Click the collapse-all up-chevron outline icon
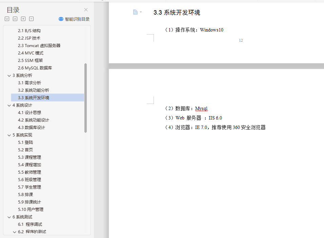Screen dimensions: 324x238 point(15,19)
